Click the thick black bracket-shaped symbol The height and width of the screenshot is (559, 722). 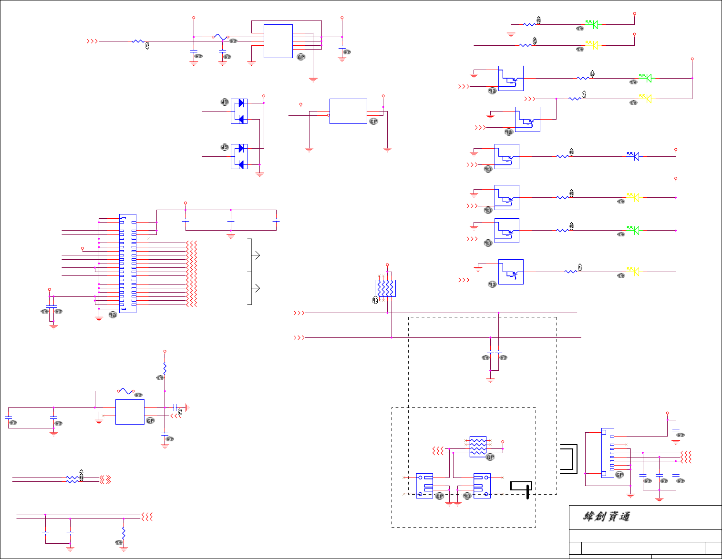point(568,459)
